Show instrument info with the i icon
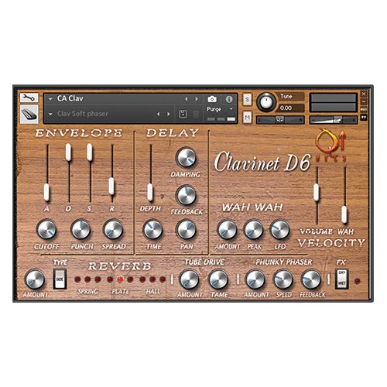Screen dimensions: 387x387 point(229,99)
